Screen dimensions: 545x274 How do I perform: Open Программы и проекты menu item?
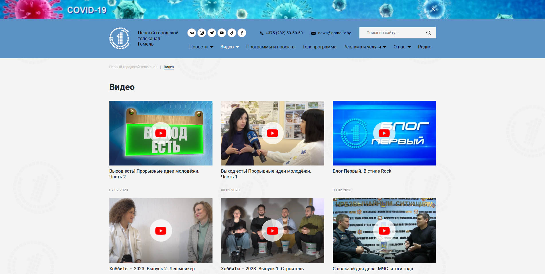(x=271, y=47)
